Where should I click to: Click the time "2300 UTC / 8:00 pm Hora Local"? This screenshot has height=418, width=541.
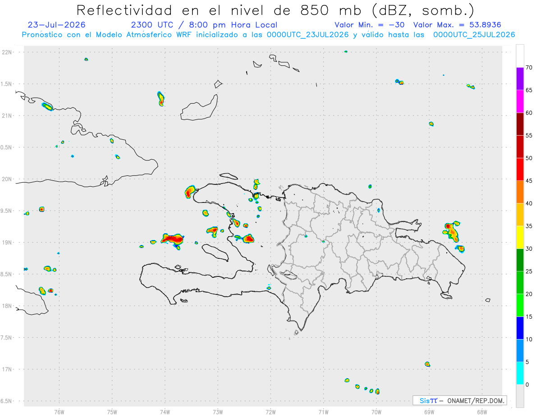coord(204,25)
